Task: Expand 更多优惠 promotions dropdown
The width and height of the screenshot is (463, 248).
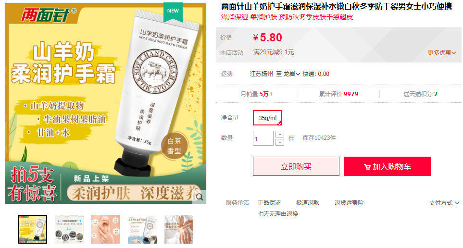Action: 442,52
